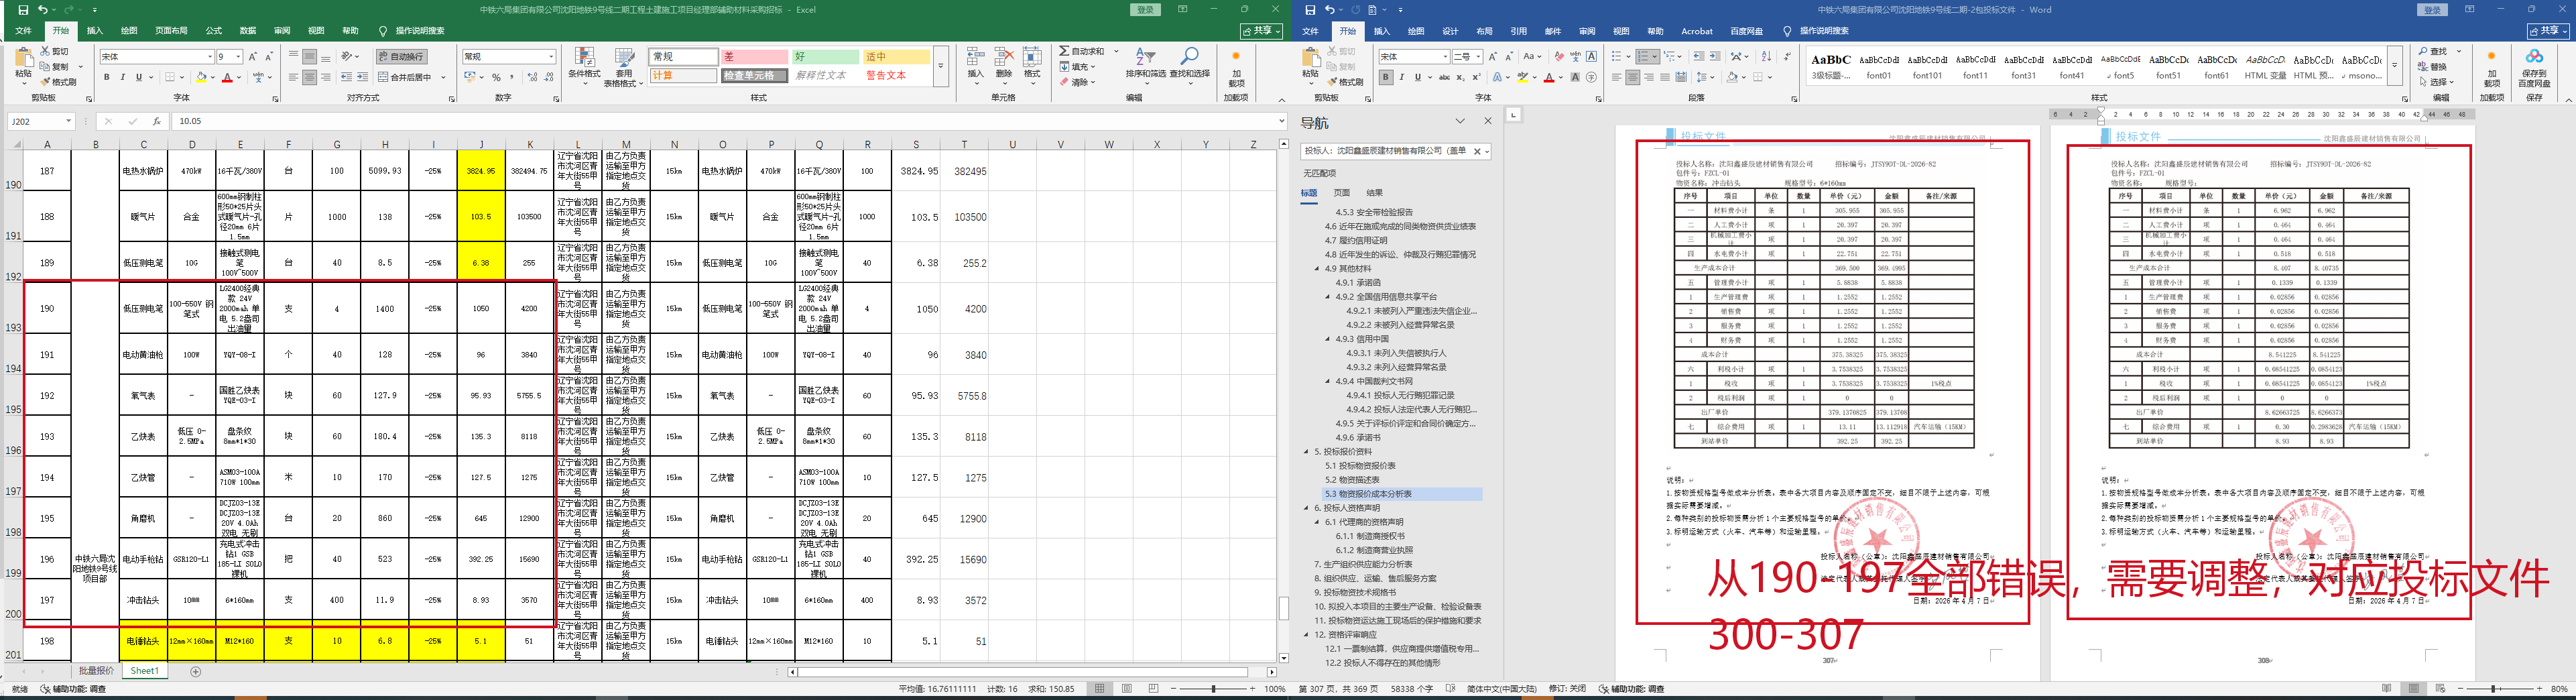Toggle strikethrough formatting in Word
The height and width of the screenshot is (700, 2576).
1444,77
